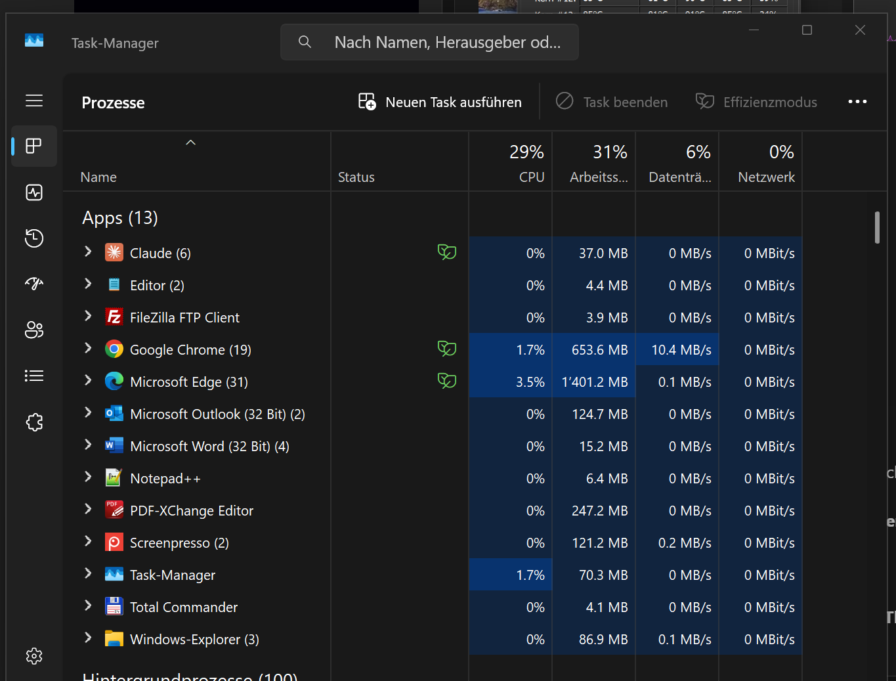Viewport: 896px width, 681px height.
Task: Click the Notepad++ icon
Action: tap(114, 477)
